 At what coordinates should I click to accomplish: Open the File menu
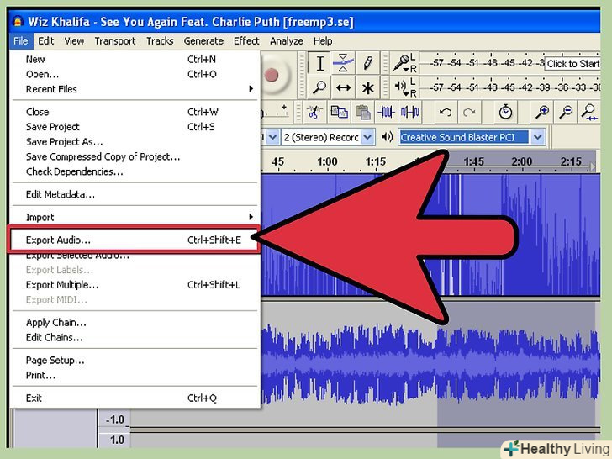tap(21, 41)
